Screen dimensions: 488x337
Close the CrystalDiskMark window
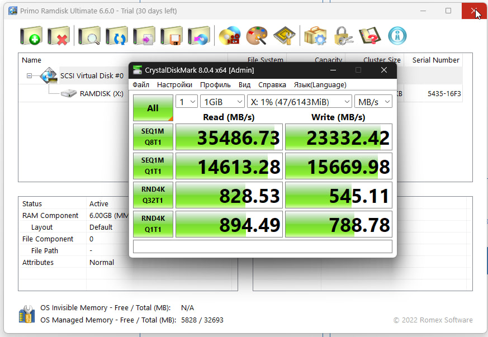pyautogui.click(x=384, y=70)
